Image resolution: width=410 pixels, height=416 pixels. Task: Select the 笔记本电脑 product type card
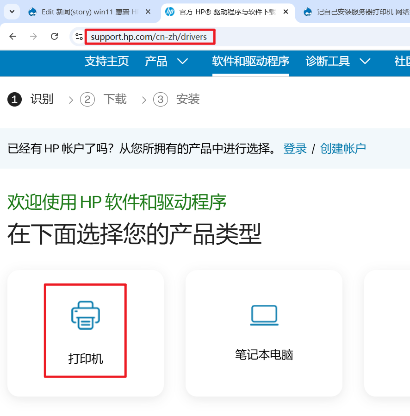(x=264, y=333)
